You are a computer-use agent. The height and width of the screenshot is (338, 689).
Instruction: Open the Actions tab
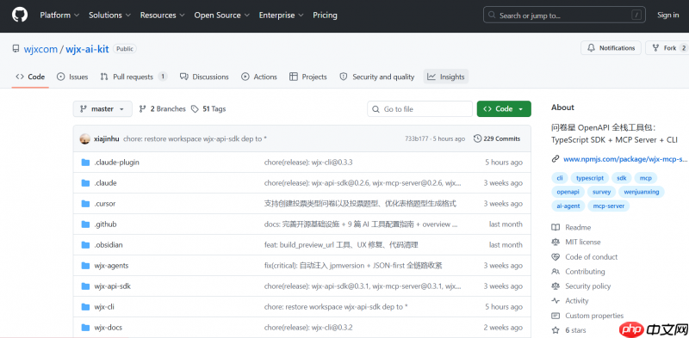[259, 77]
